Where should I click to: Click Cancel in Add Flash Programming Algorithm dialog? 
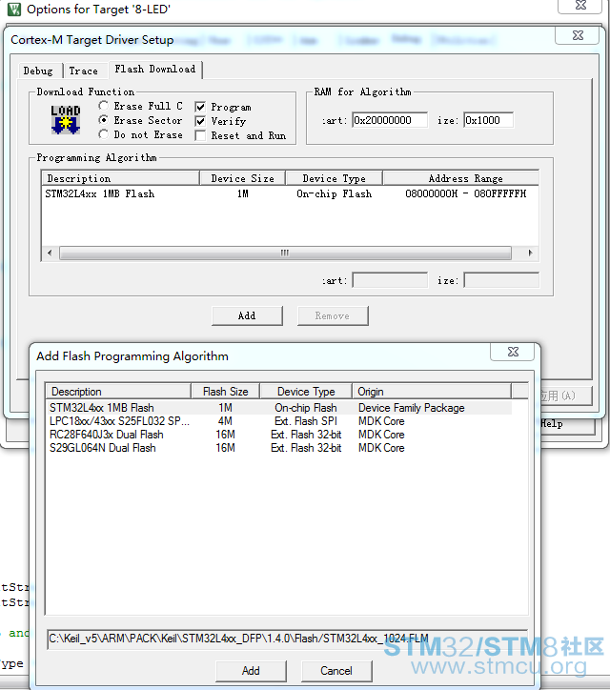click(336, 671)
